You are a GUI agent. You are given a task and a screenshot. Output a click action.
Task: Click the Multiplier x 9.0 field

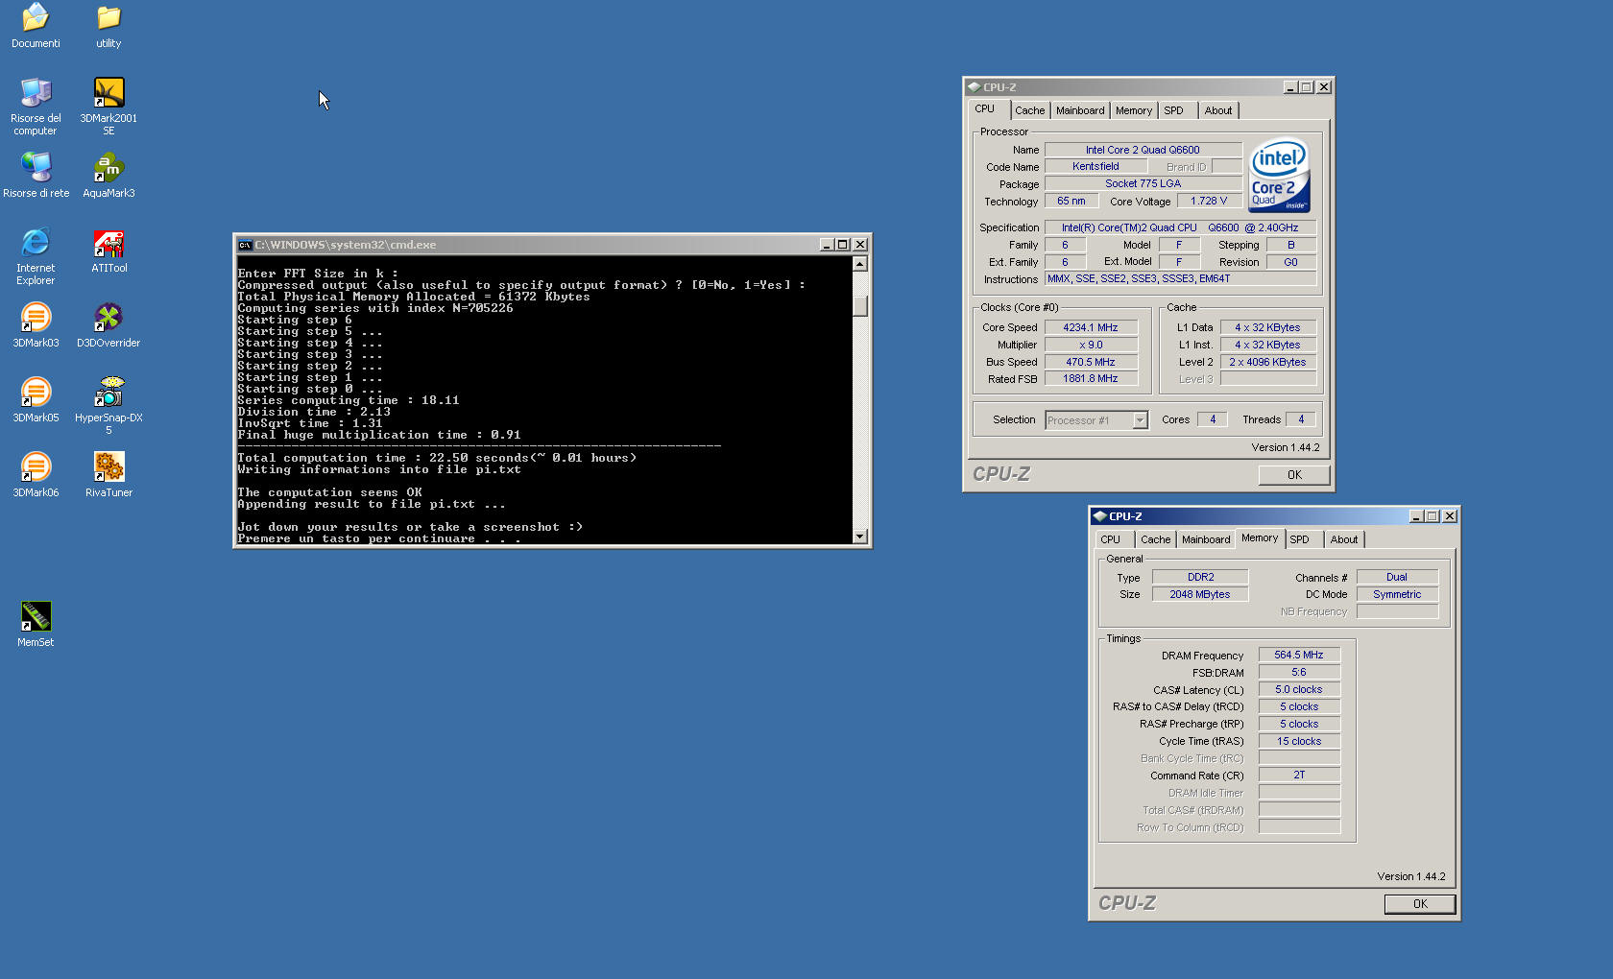[x=1091, y=345]
